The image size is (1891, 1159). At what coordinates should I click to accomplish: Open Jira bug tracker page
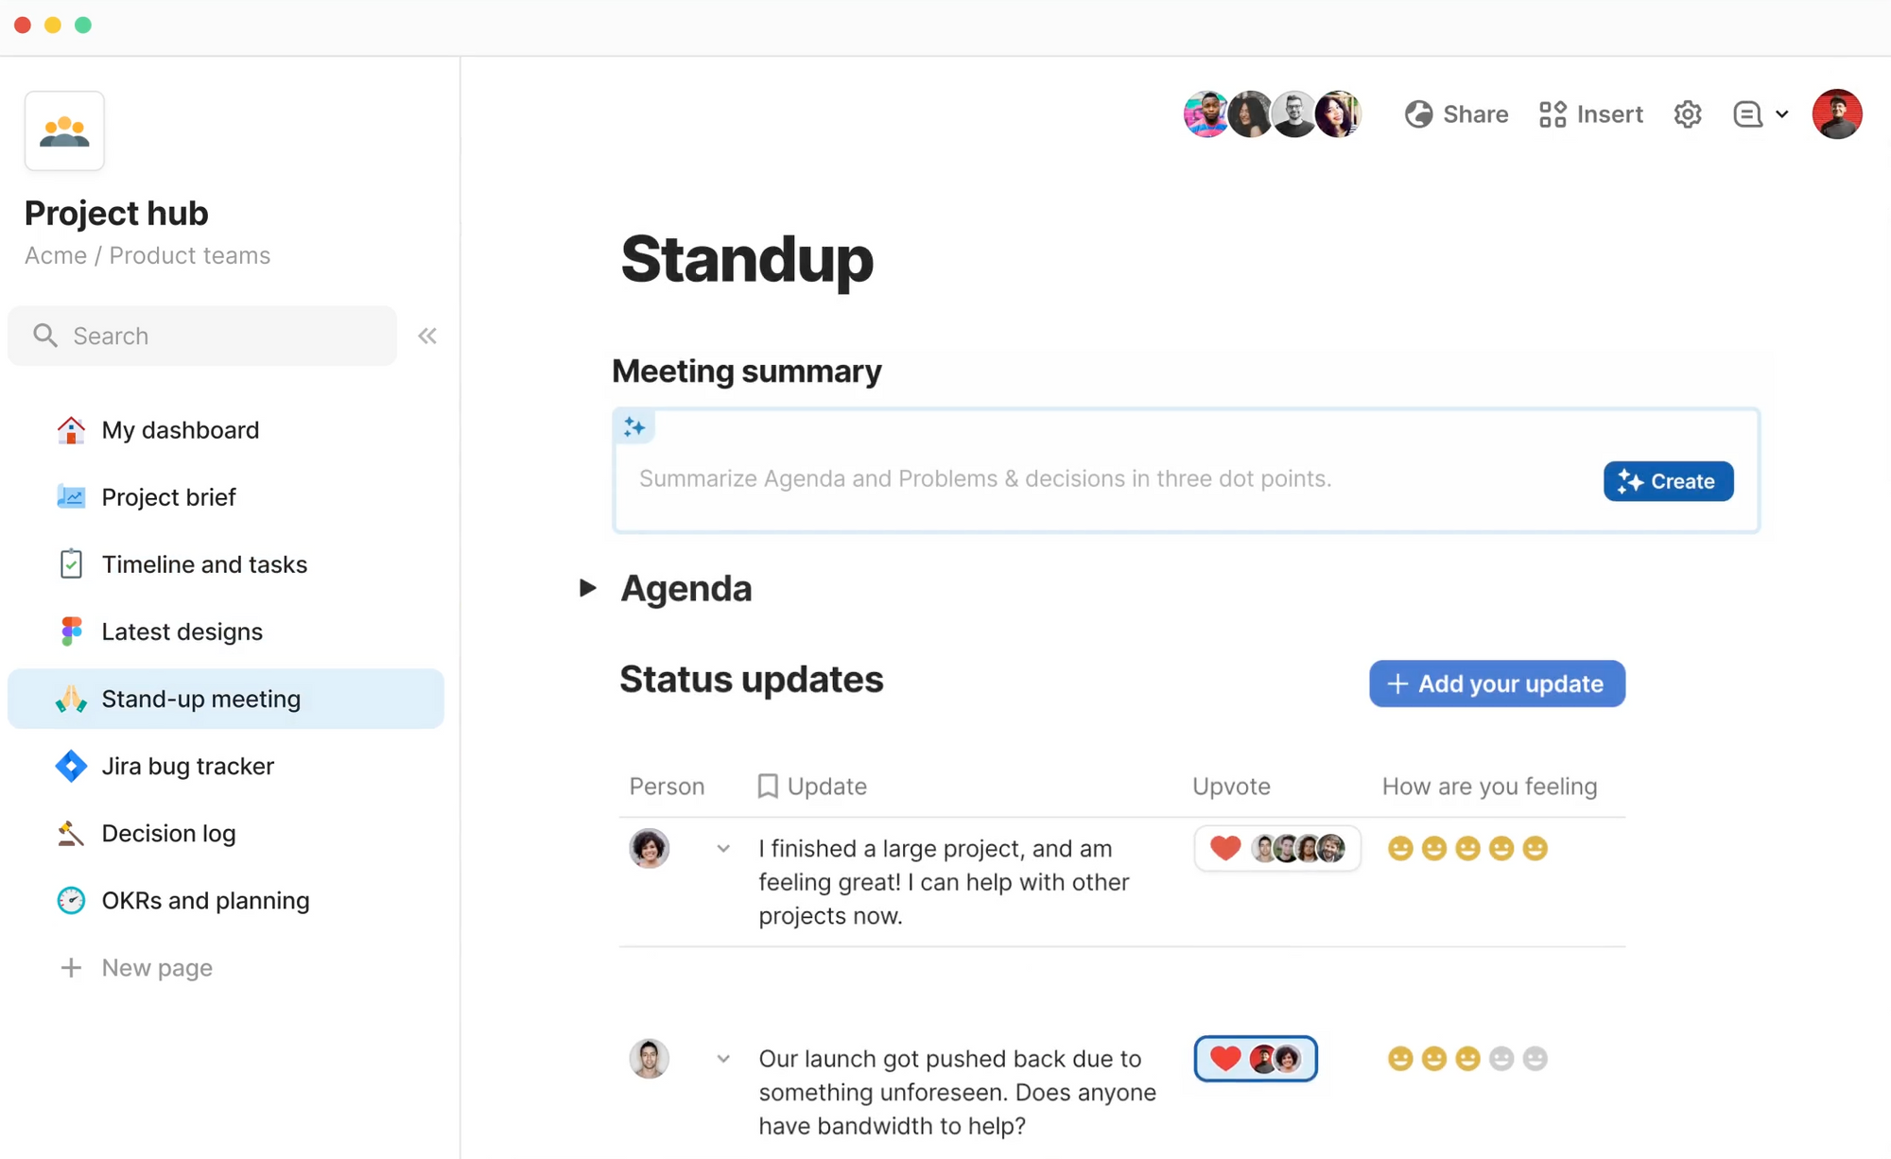coord(187,766)
